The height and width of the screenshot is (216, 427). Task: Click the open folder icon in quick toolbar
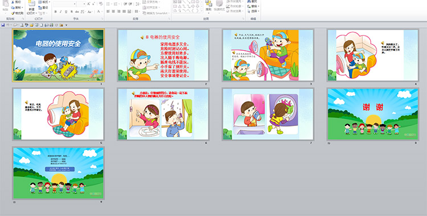coord(32,25)
